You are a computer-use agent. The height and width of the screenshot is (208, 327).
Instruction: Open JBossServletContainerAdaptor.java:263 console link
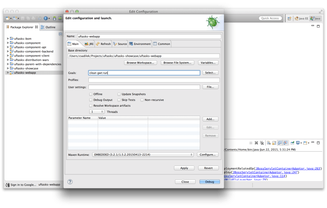pos(288,168)
